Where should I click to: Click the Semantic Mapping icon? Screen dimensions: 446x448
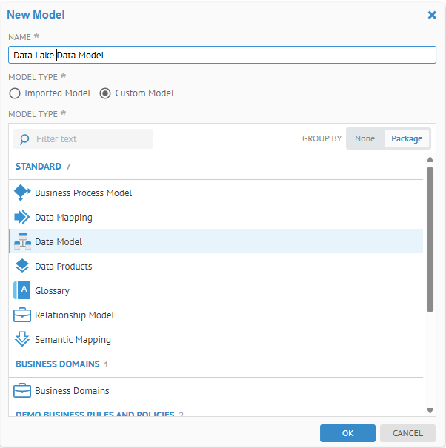(22, 340)
